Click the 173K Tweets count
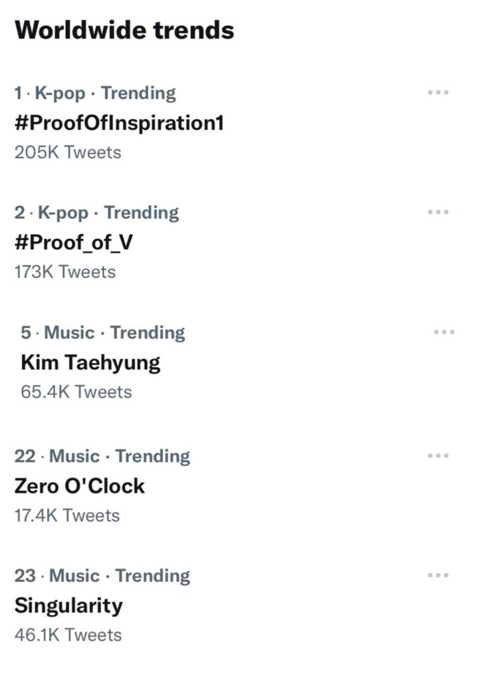Image resolution: width=486 pixels, height=681 pixels. [65, 272]
